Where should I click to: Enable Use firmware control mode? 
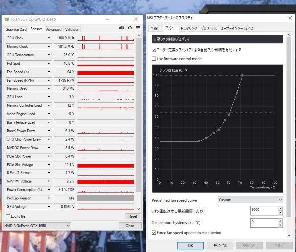(x=154, y=59)
